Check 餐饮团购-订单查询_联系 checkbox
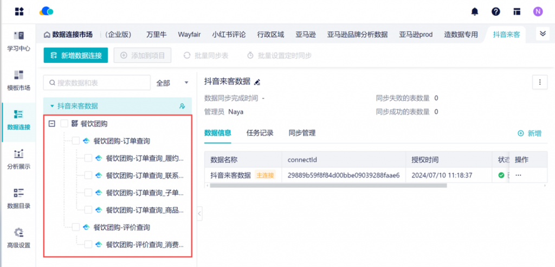This screenshot has height=267, width=555. (x=88, y=175)
